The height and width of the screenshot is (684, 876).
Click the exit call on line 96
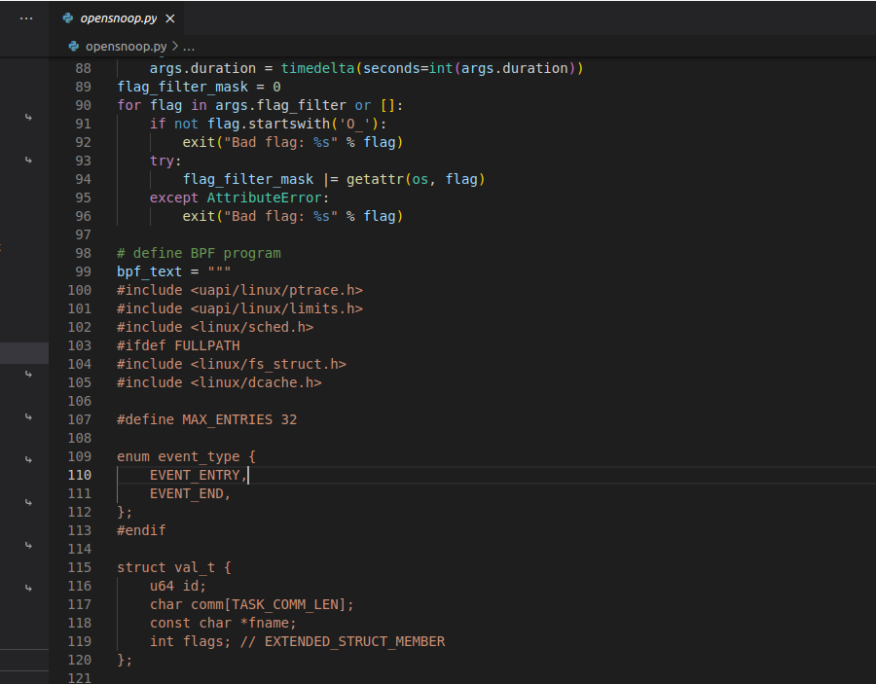point(293,216)
